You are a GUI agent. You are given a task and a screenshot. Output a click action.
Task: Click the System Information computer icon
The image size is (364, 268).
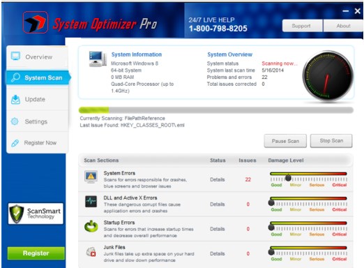point(98,59)
